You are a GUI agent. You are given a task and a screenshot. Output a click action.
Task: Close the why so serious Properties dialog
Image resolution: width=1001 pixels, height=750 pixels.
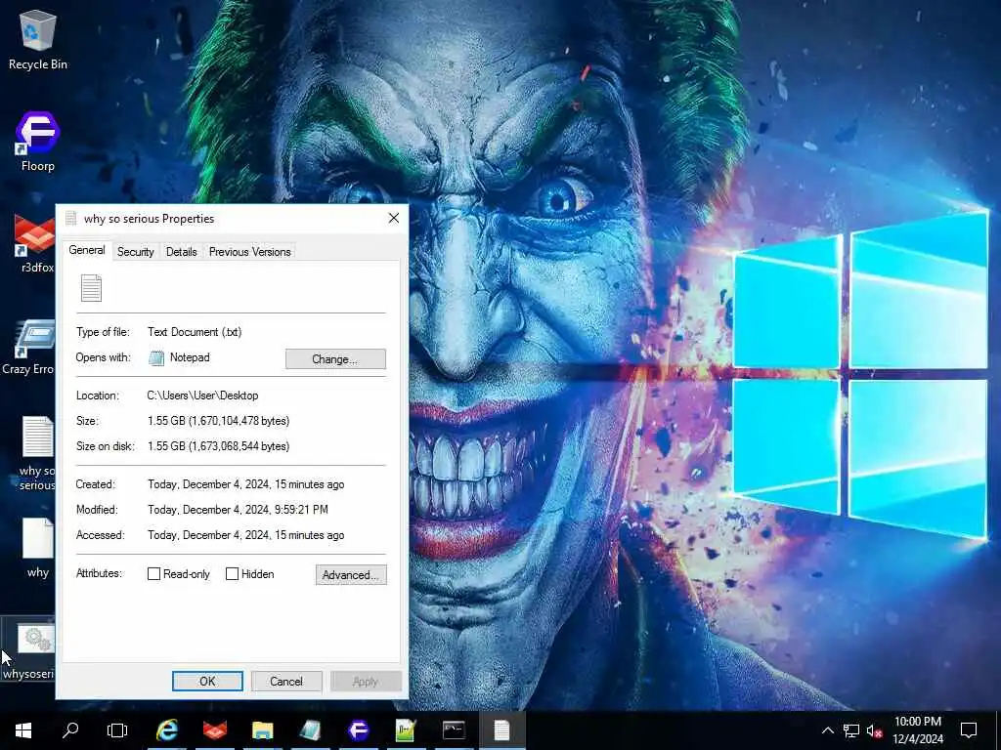[x=394, y=218]
